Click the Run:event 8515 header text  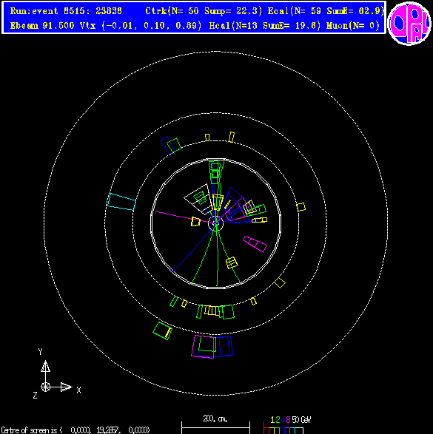[x=66, y=11]
